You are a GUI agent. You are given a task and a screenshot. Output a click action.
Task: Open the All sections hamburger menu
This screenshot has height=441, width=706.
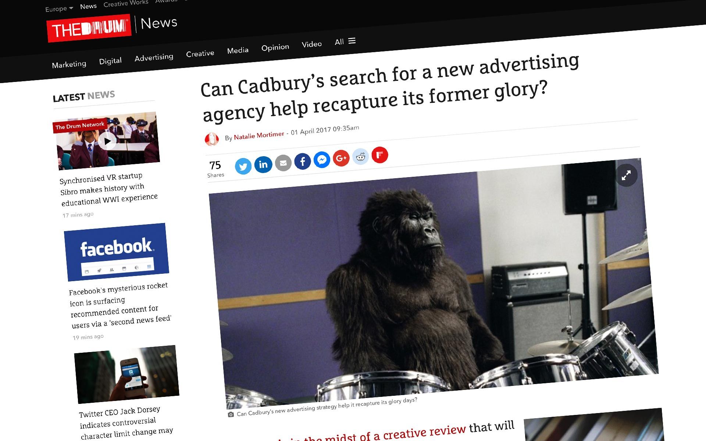(345, 41)
